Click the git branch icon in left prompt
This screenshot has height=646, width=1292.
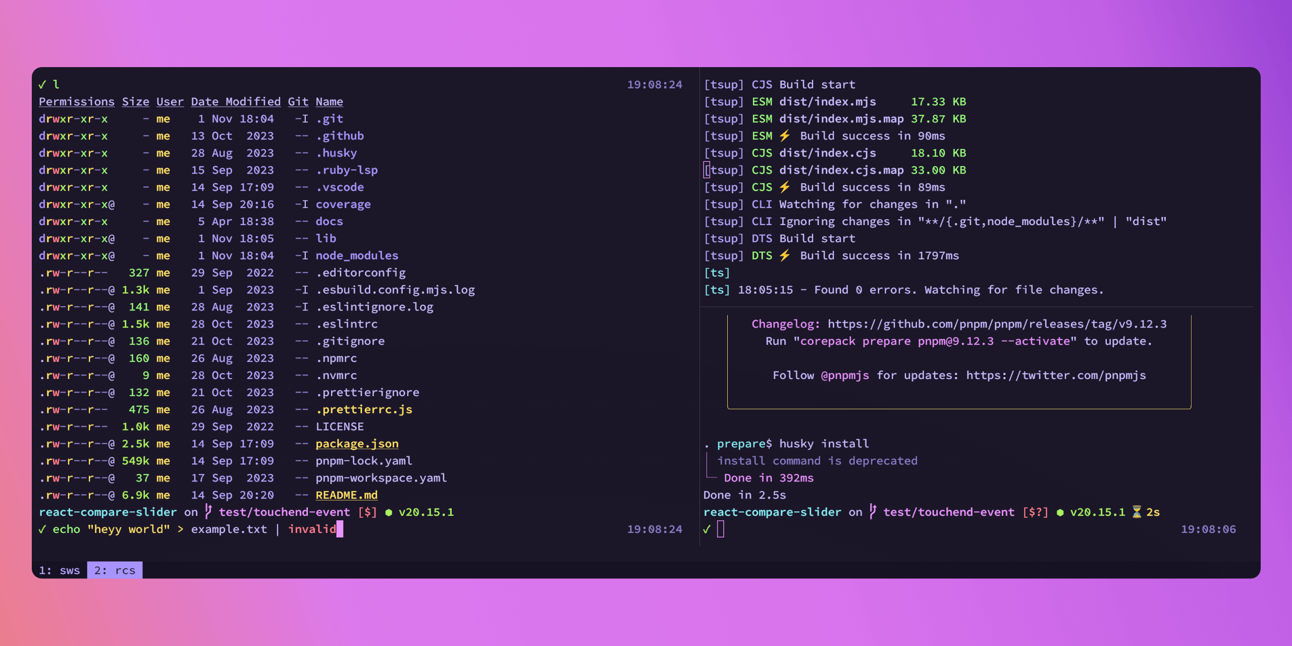(208, 512)
